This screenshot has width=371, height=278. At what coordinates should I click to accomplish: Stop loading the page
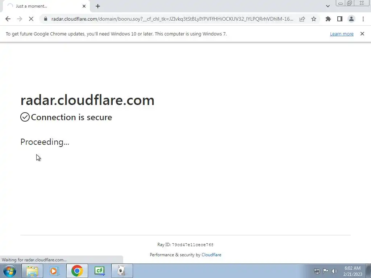(31, 19)
